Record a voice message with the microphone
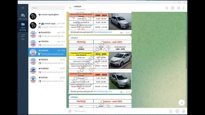The image size is (205, 115). [x=184, y=111]
